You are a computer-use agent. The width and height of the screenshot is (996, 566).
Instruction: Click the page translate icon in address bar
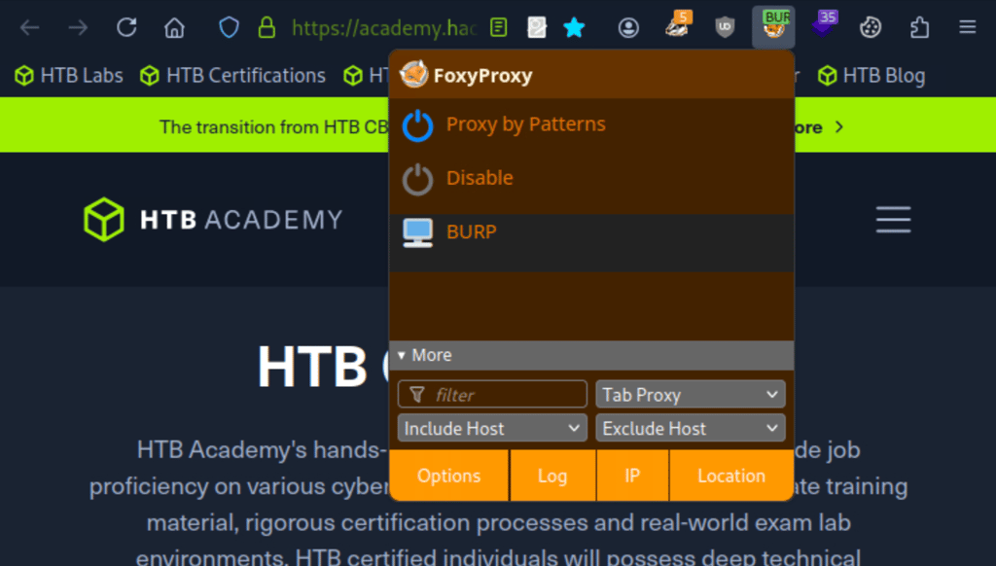[x=537, y=27]
